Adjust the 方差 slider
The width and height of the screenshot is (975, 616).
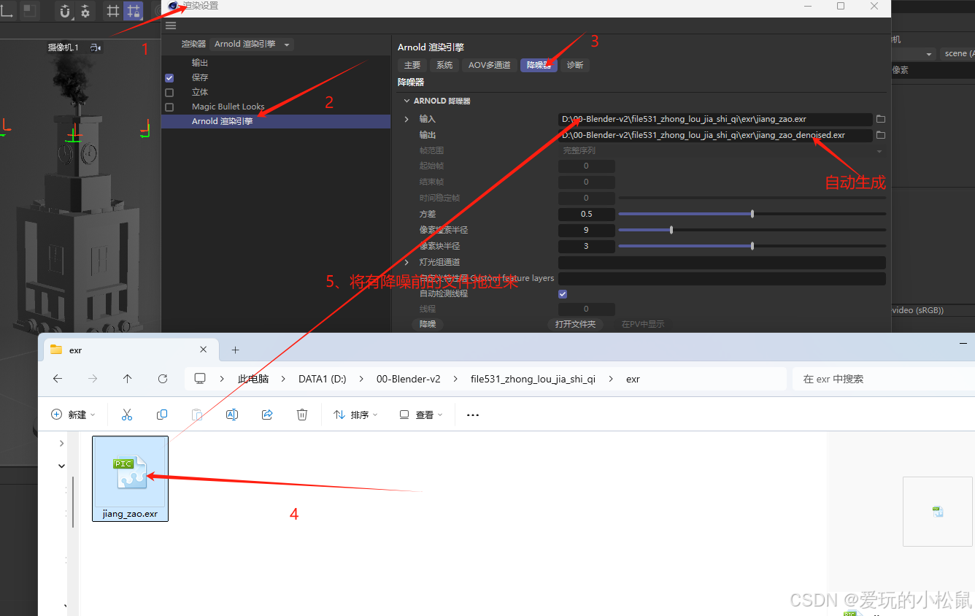752,214
